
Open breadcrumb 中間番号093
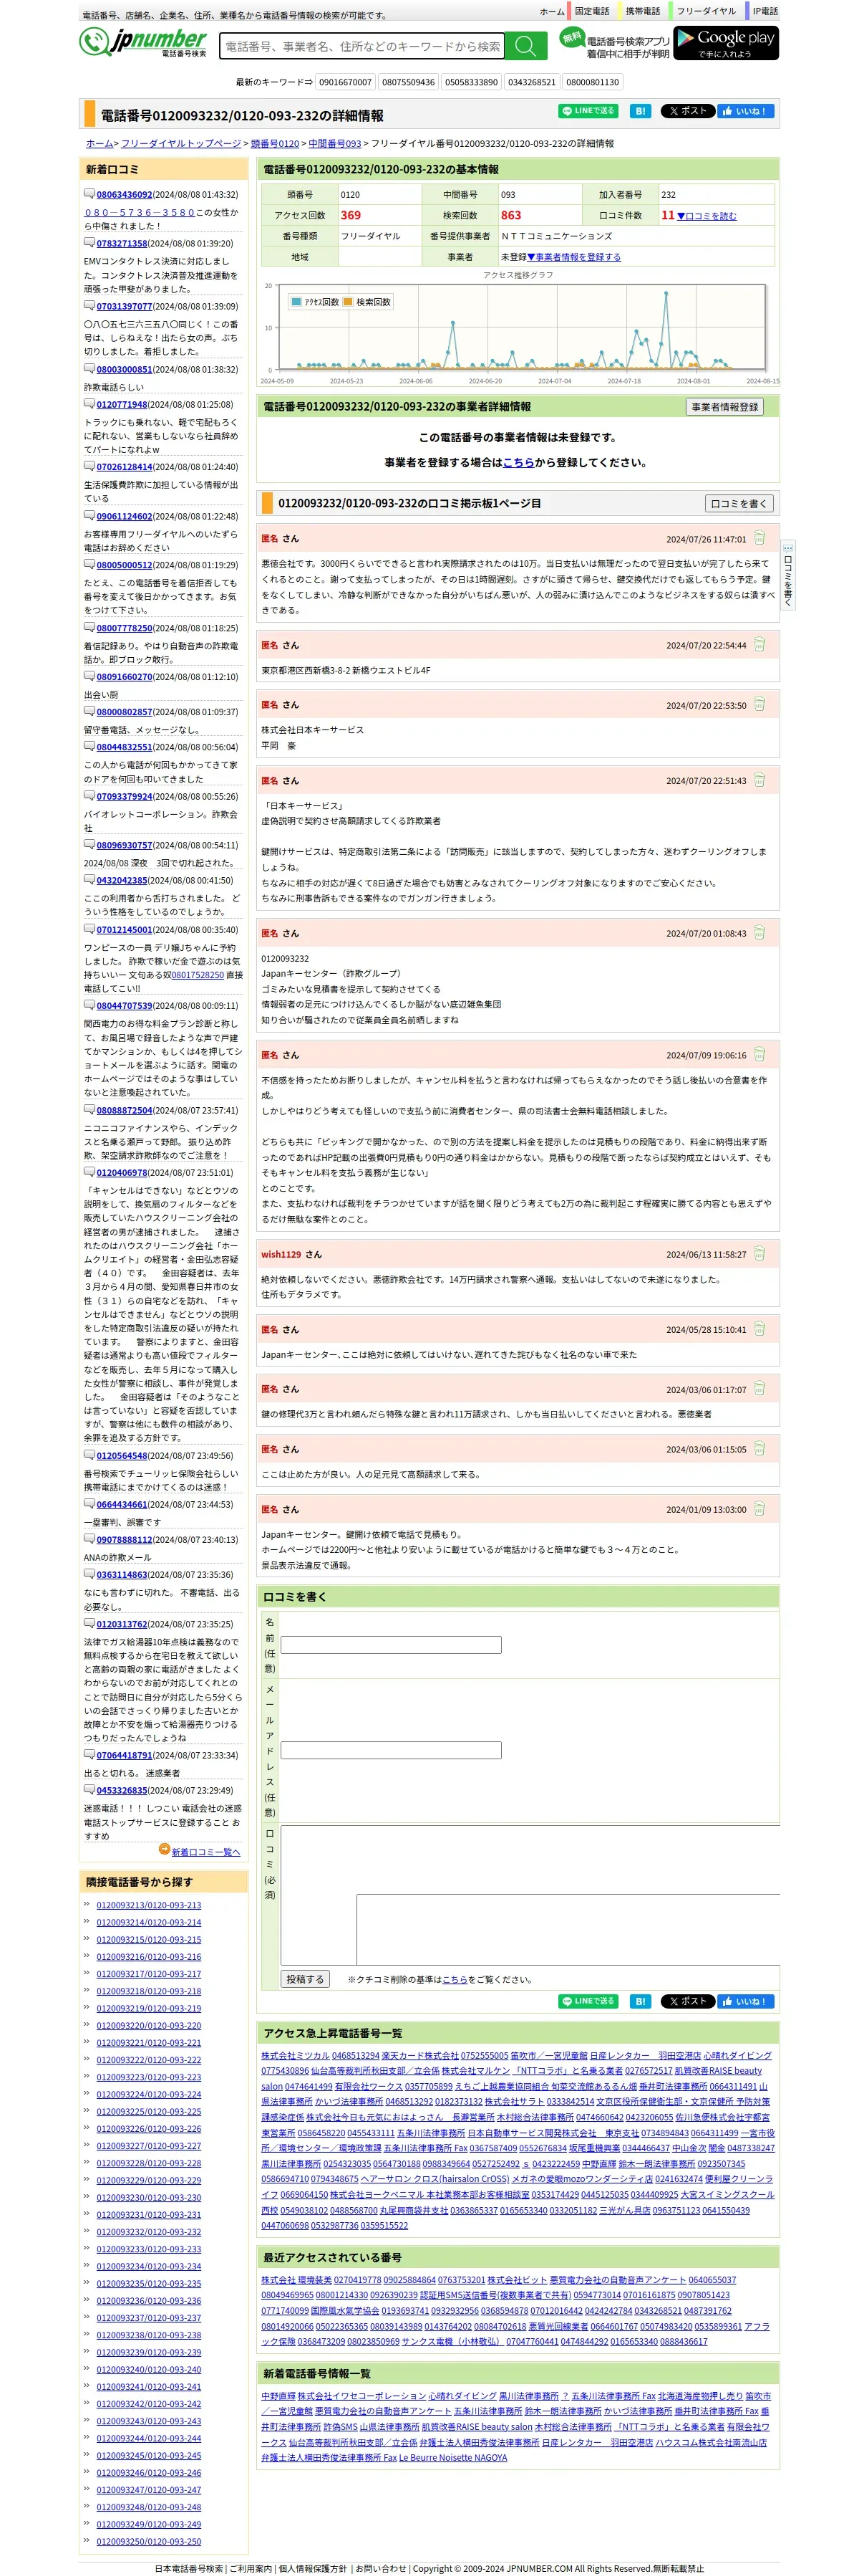(334, 144)
